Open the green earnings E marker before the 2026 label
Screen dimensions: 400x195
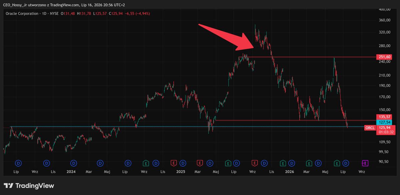tap(283, 163)
